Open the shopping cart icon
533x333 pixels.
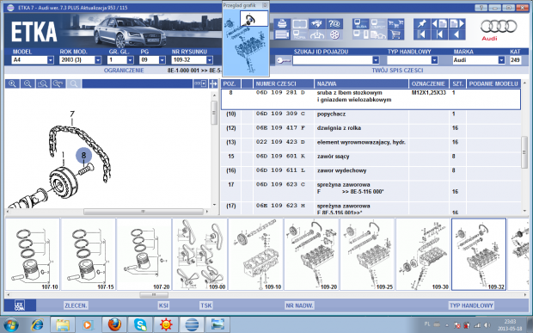(x=395, y=34)
